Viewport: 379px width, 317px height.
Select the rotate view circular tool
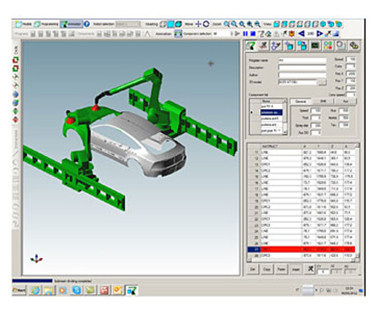(x=206, y=24)
